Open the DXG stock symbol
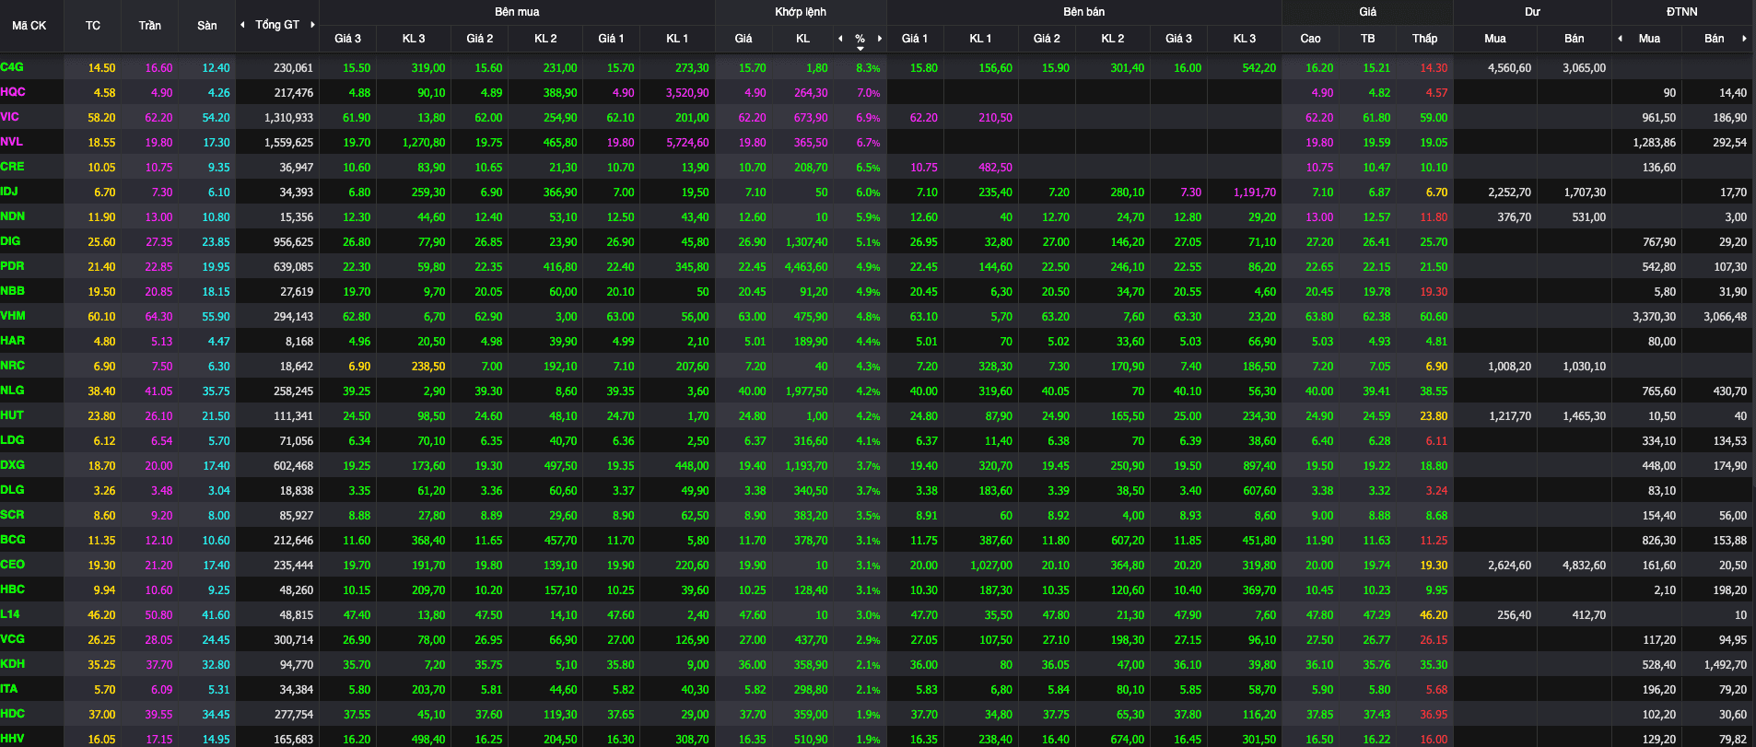Screen dimensions: 1756x747 coord(13,465)
